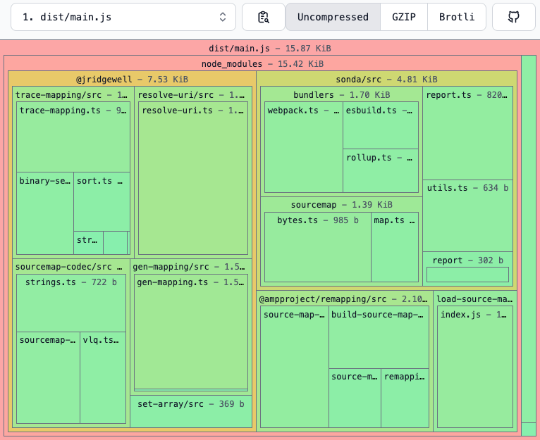Click the set-array/src 369 b tile
Image resolution: width=540 pixels, height=440 pixels.
(191, 411)
